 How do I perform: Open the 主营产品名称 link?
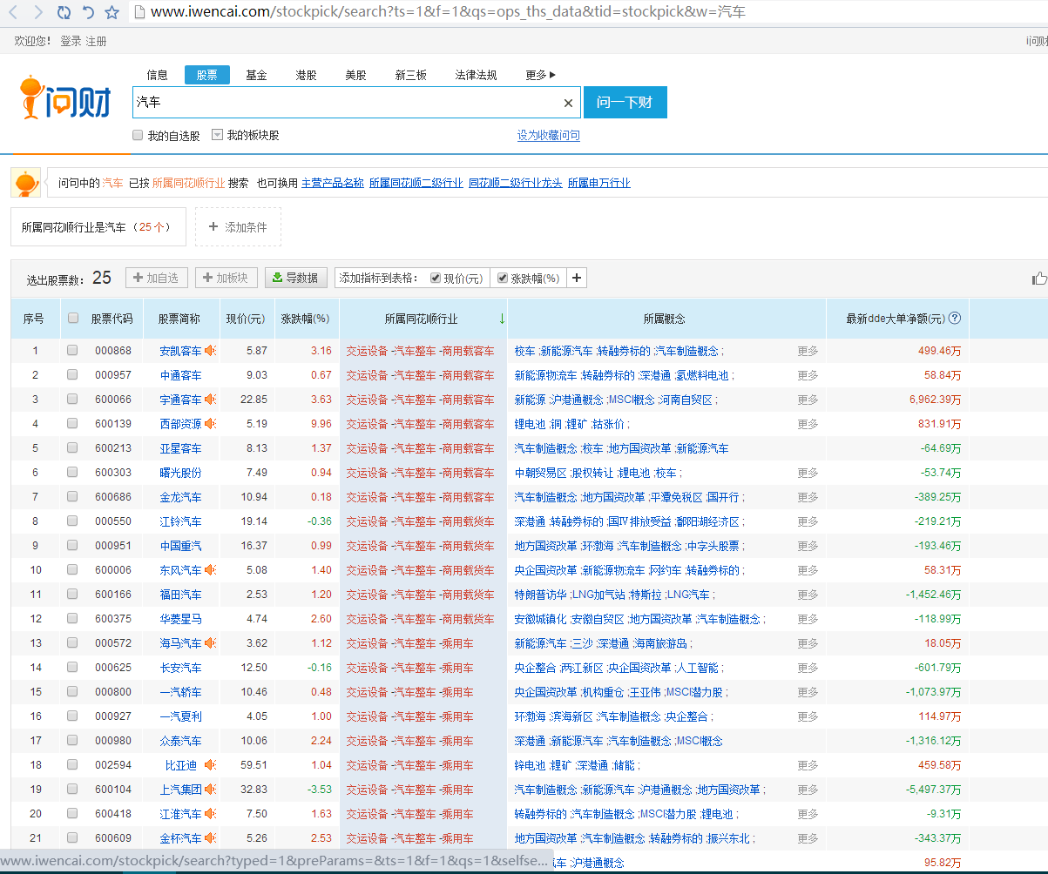333,183
